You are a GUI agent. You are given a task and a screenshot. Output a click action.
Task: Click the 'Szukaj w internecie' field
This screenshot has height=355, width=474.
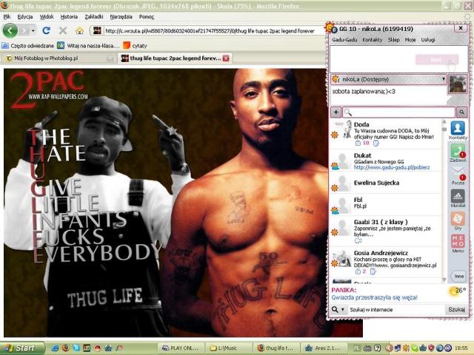pyautogui.click(x=396, y=310)
